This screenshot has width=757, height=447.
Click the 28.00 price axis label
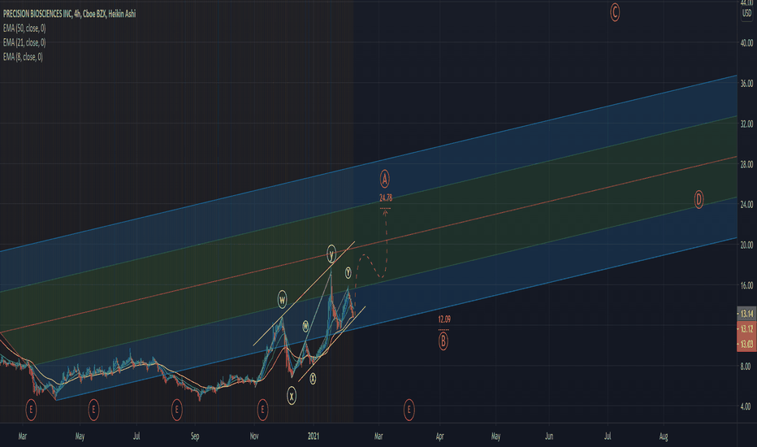pos(746,165)
